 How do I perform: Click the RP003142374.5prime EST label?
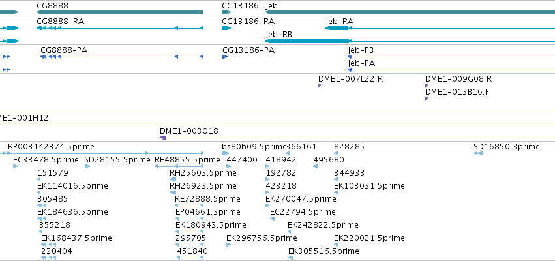pyautogui.click(x=52, y=147)
